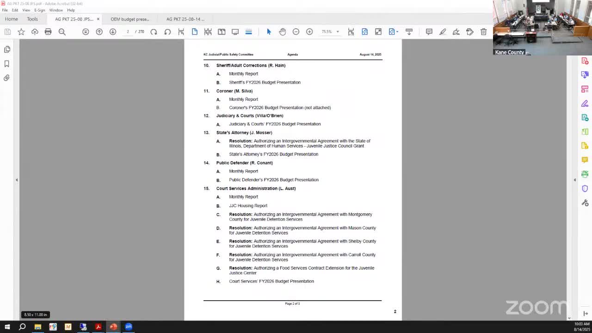The width and height of the screenshot is (592, 333).
Task: Add a sticky note comment
Action: point(429,31)
